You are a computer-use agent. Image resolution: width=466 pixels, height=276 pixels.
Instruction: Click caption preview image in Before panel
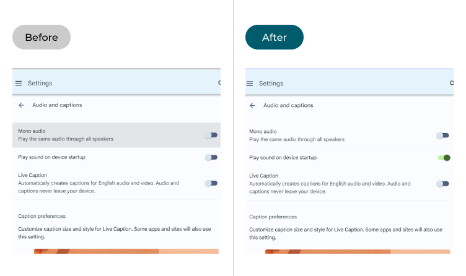tap(126, 251)
